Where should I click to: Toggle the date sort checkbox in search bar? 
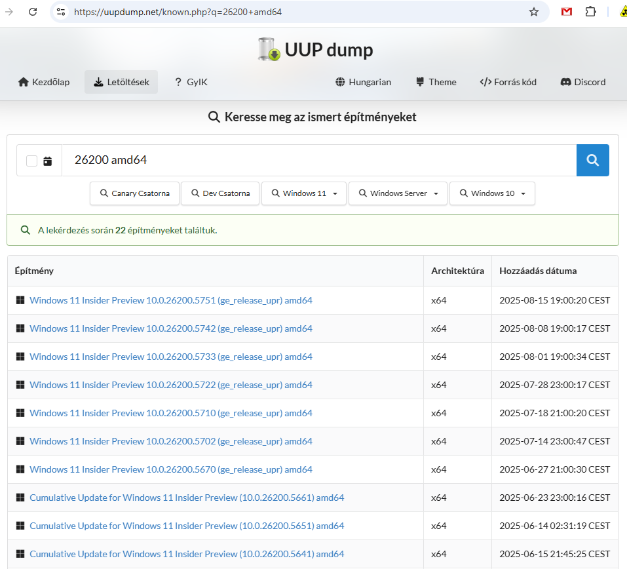pyautogui.click(x=31, y=161)
